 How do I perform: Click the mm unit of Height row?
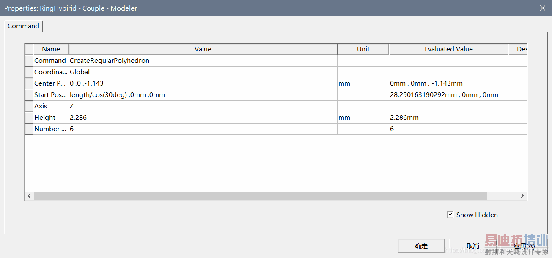363,118
